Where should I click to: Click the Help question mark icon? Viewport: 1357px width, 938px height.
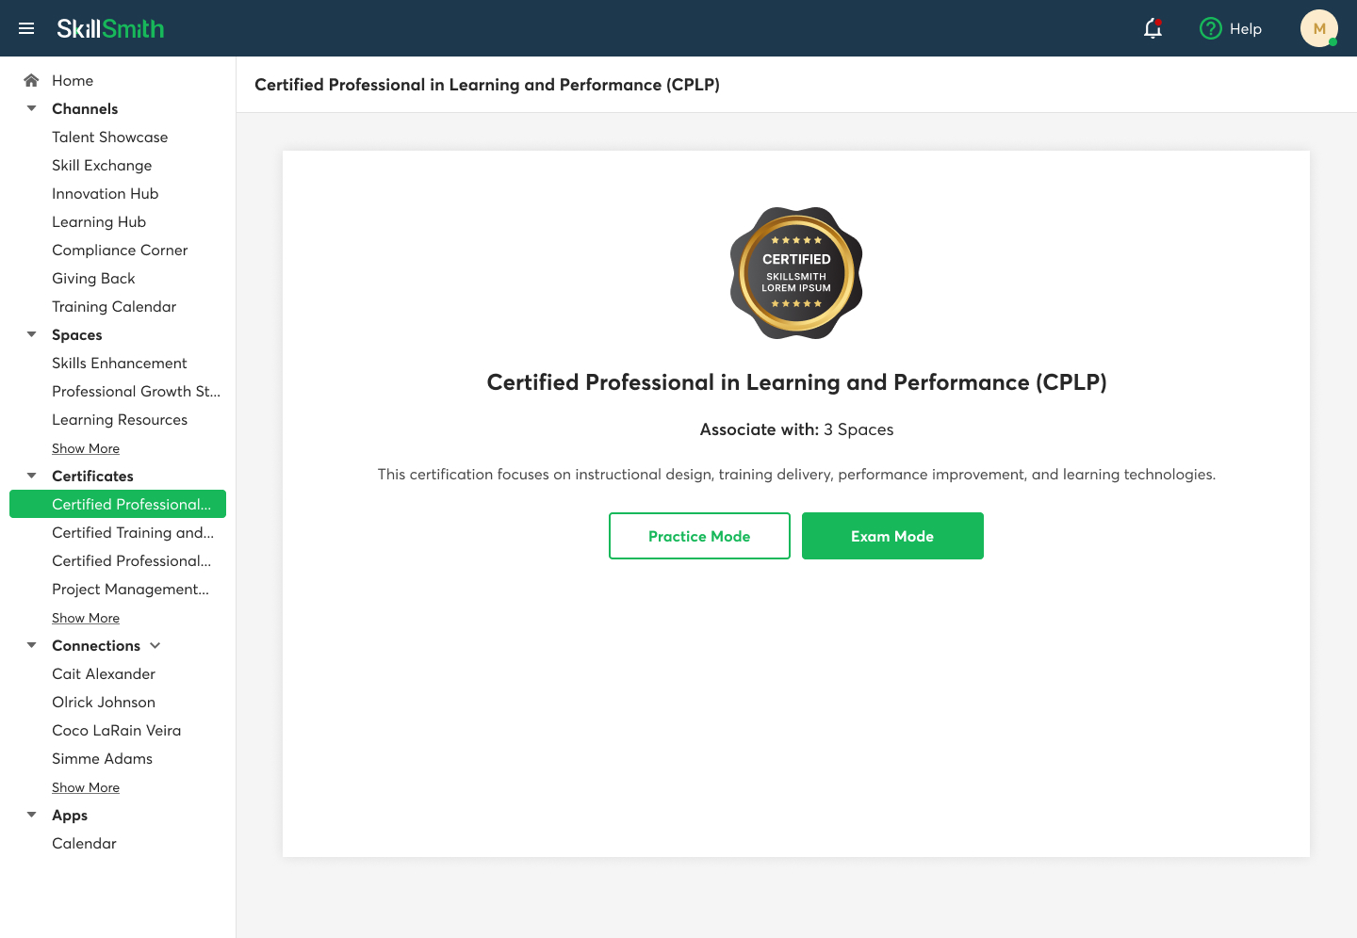pos(1210,28)
